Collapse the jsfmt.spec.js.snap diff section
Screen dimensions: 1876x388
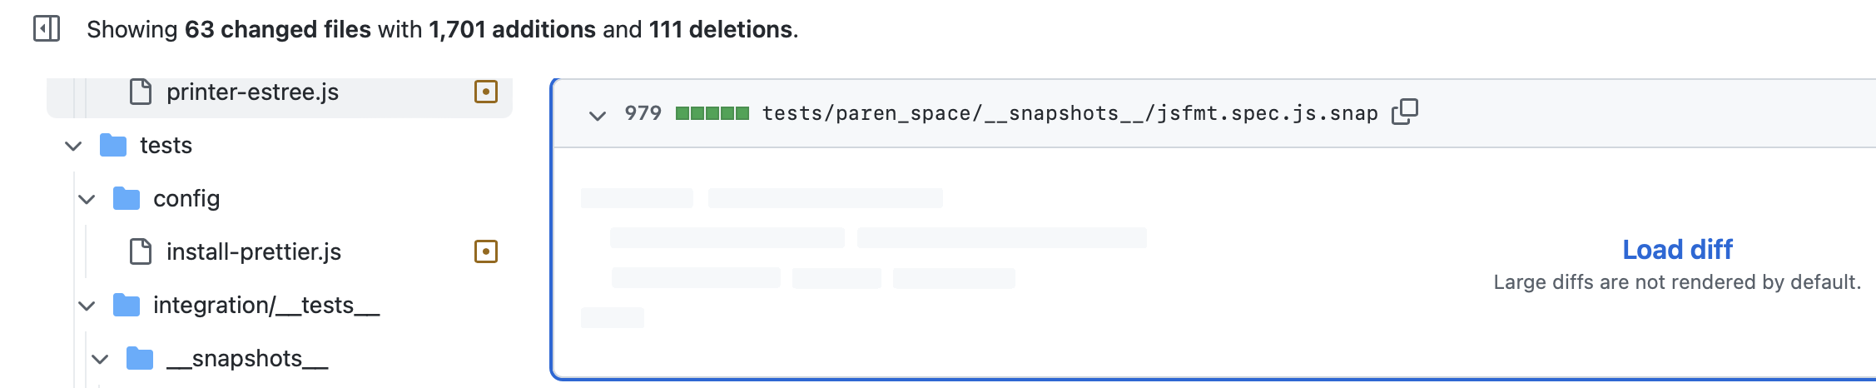coord(597,114)
